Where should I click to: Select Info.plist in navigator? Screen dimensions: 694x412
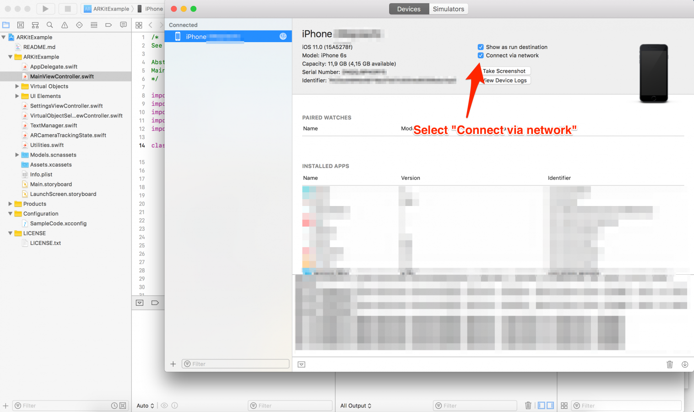41,174
